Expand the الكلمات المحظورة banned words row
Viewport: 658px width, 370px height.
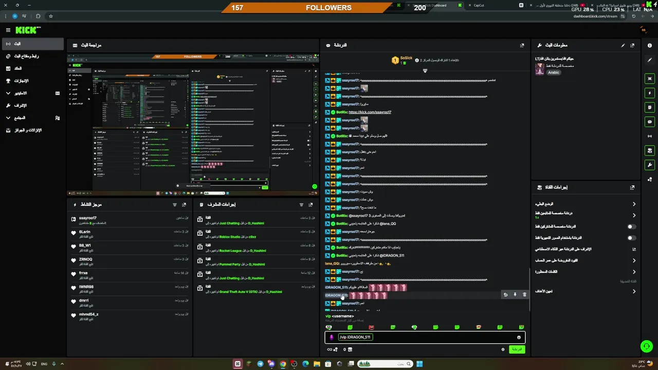(x=586, y=272)
